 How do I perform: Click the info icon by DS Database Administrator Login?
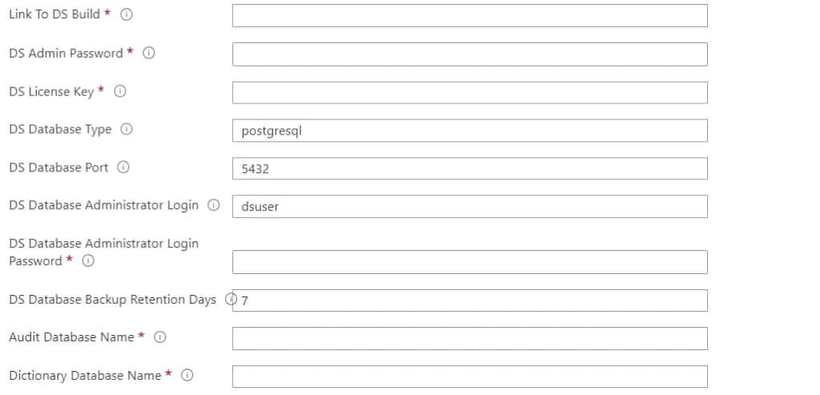point(213,205)
